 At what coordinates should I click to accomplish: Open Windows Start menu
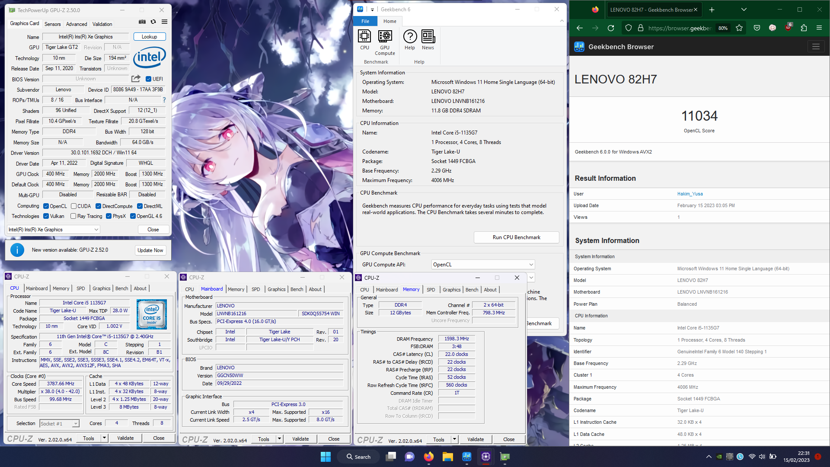click(x=326, y=457)
